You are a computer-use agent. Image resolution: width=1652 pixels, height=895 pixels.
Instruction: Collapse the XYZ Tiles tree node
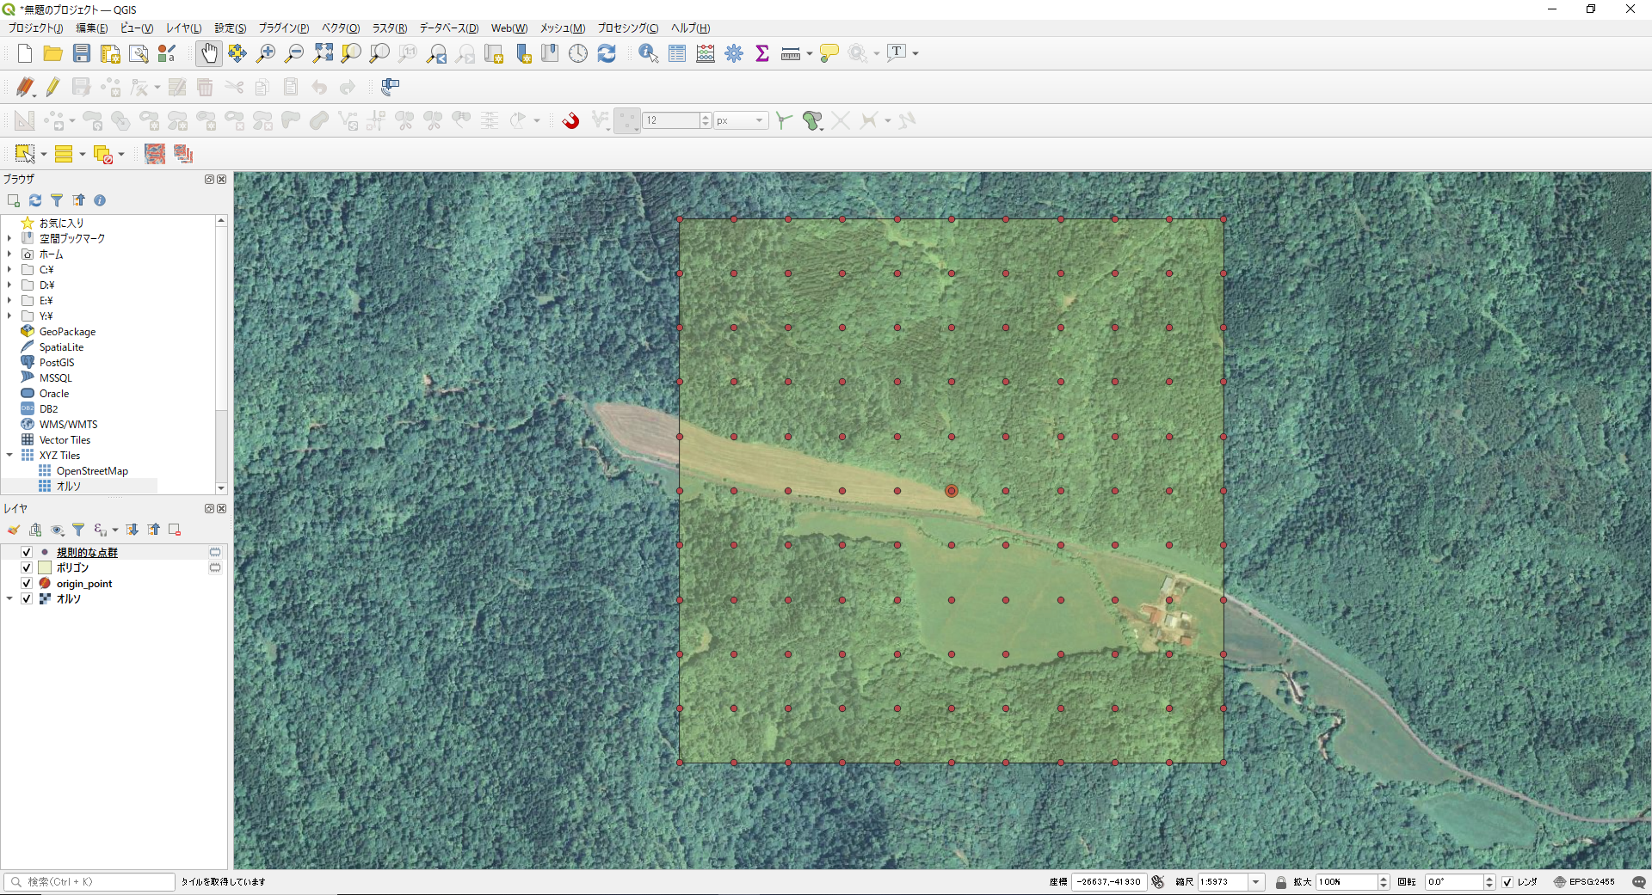pos(9,456)
